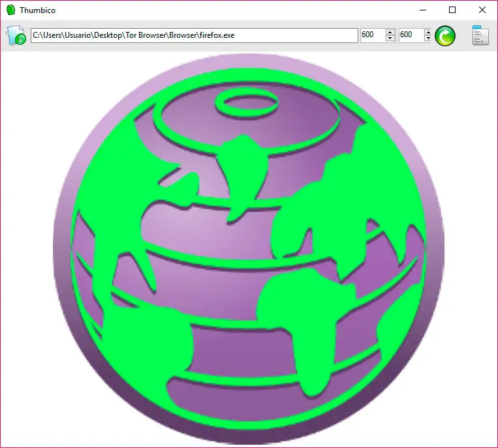Screen dimensions: 498x448
Task: Maximize the Thumbico window
Action: pyautogui.click(x=452, y=10)
